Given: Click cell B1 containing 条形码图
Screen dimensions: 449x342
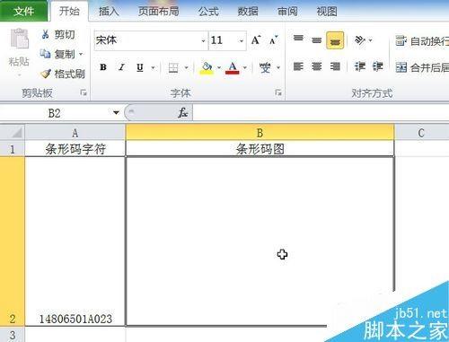Looking at the screenshot, I should [x=260, y=149].
